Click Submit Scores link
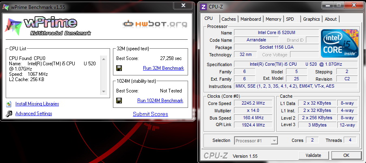Screen dimensions: 366x163 [150, 114]
